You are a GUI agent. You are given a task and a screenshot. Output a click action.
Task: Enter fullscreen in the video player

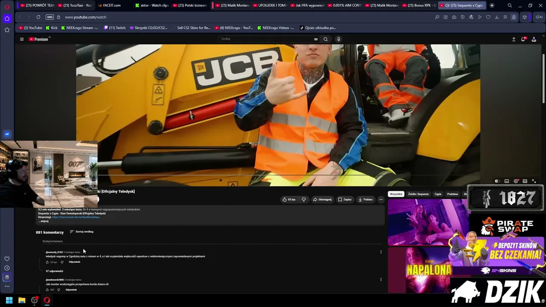click(x=534, y=181)
